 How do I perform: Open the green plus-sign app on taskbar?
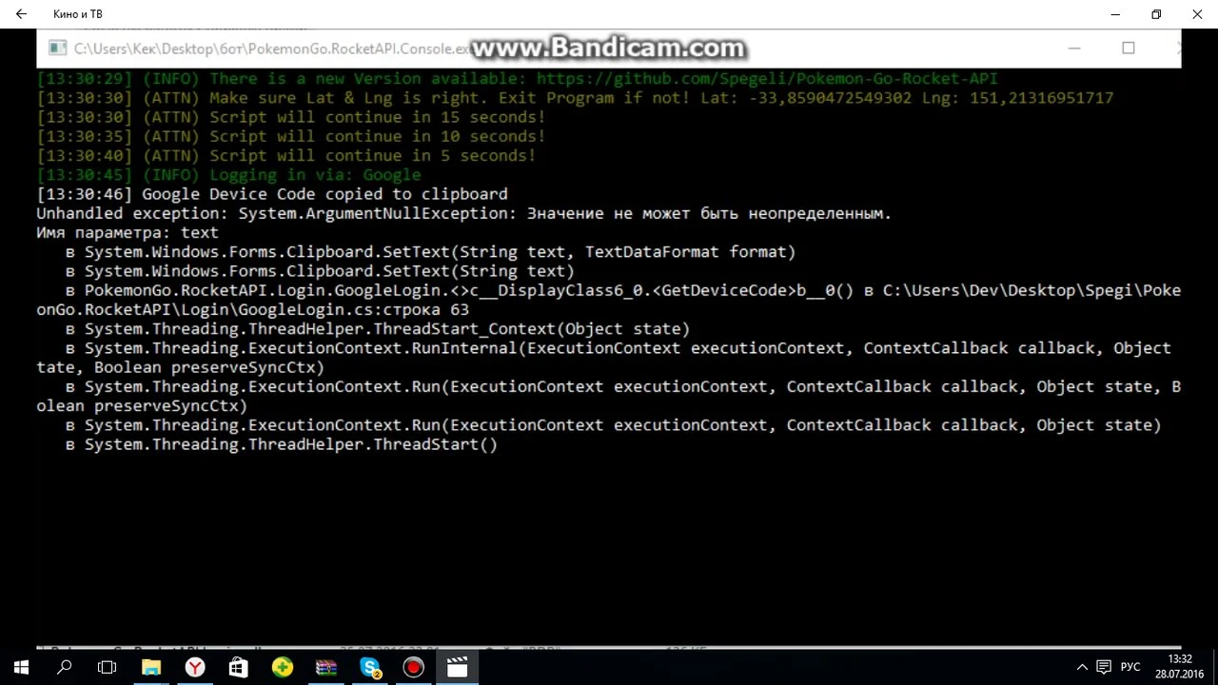click(283, 667)
